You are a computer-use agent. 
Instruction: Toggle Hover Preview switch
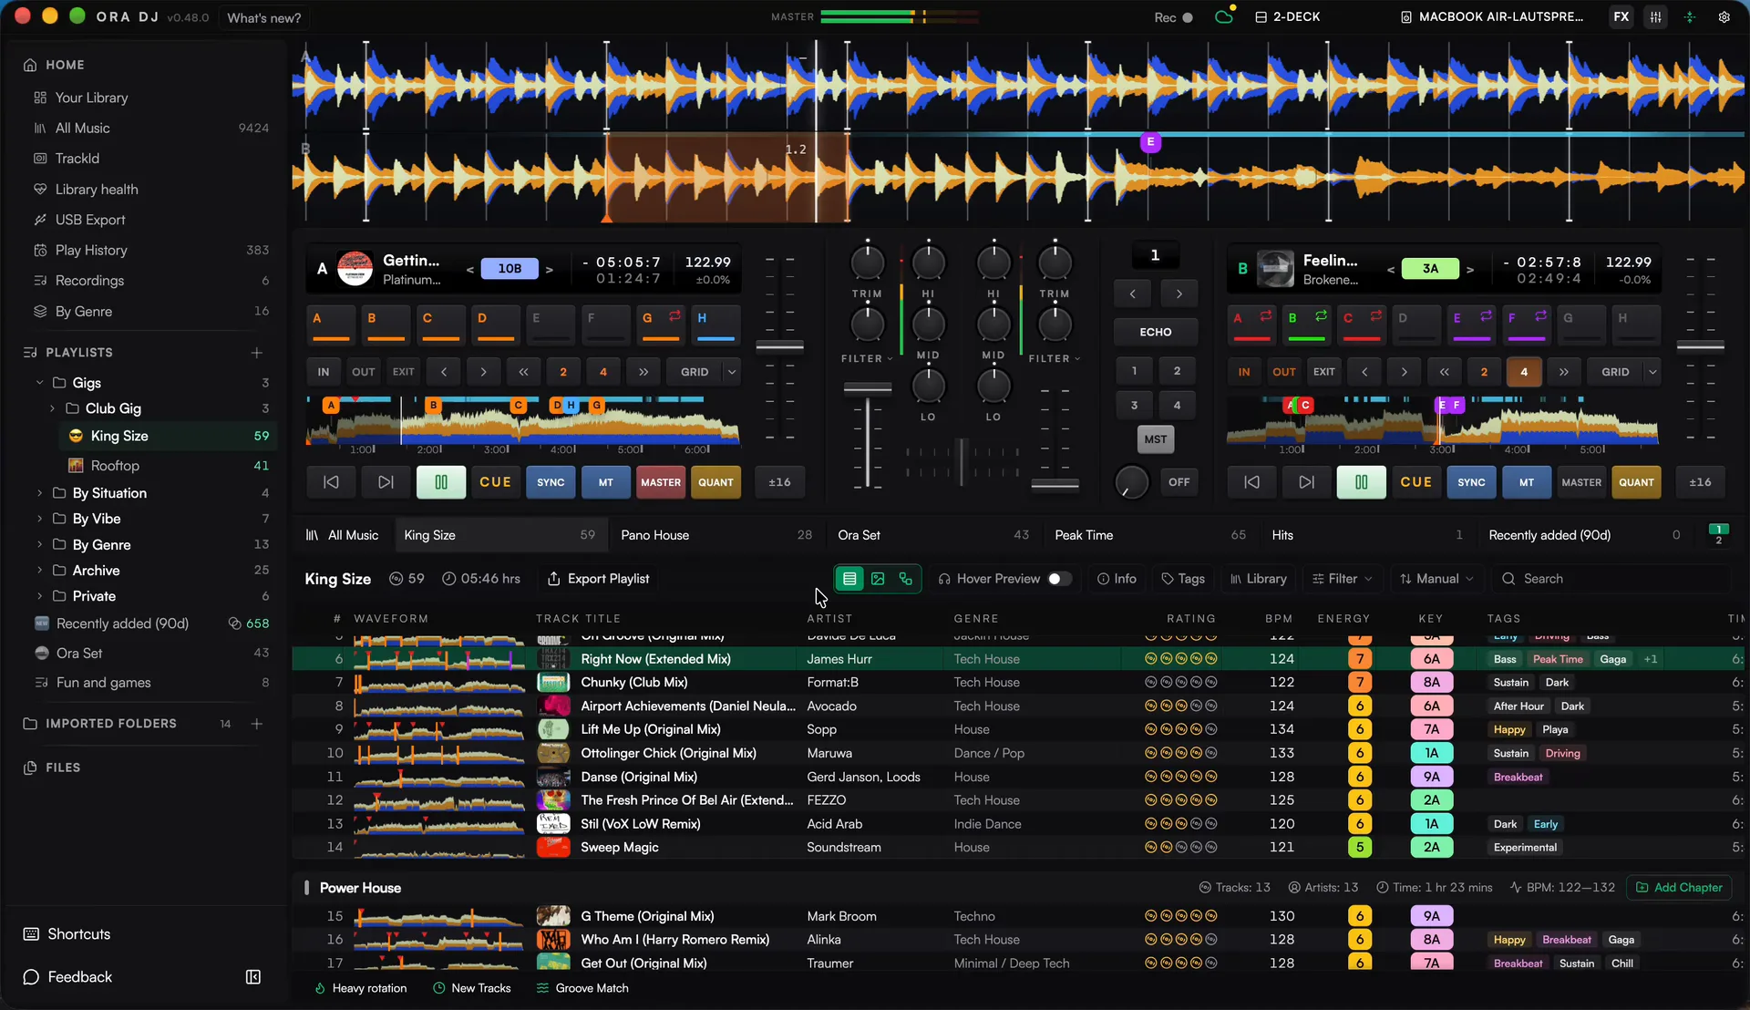tap(1059, 579)
